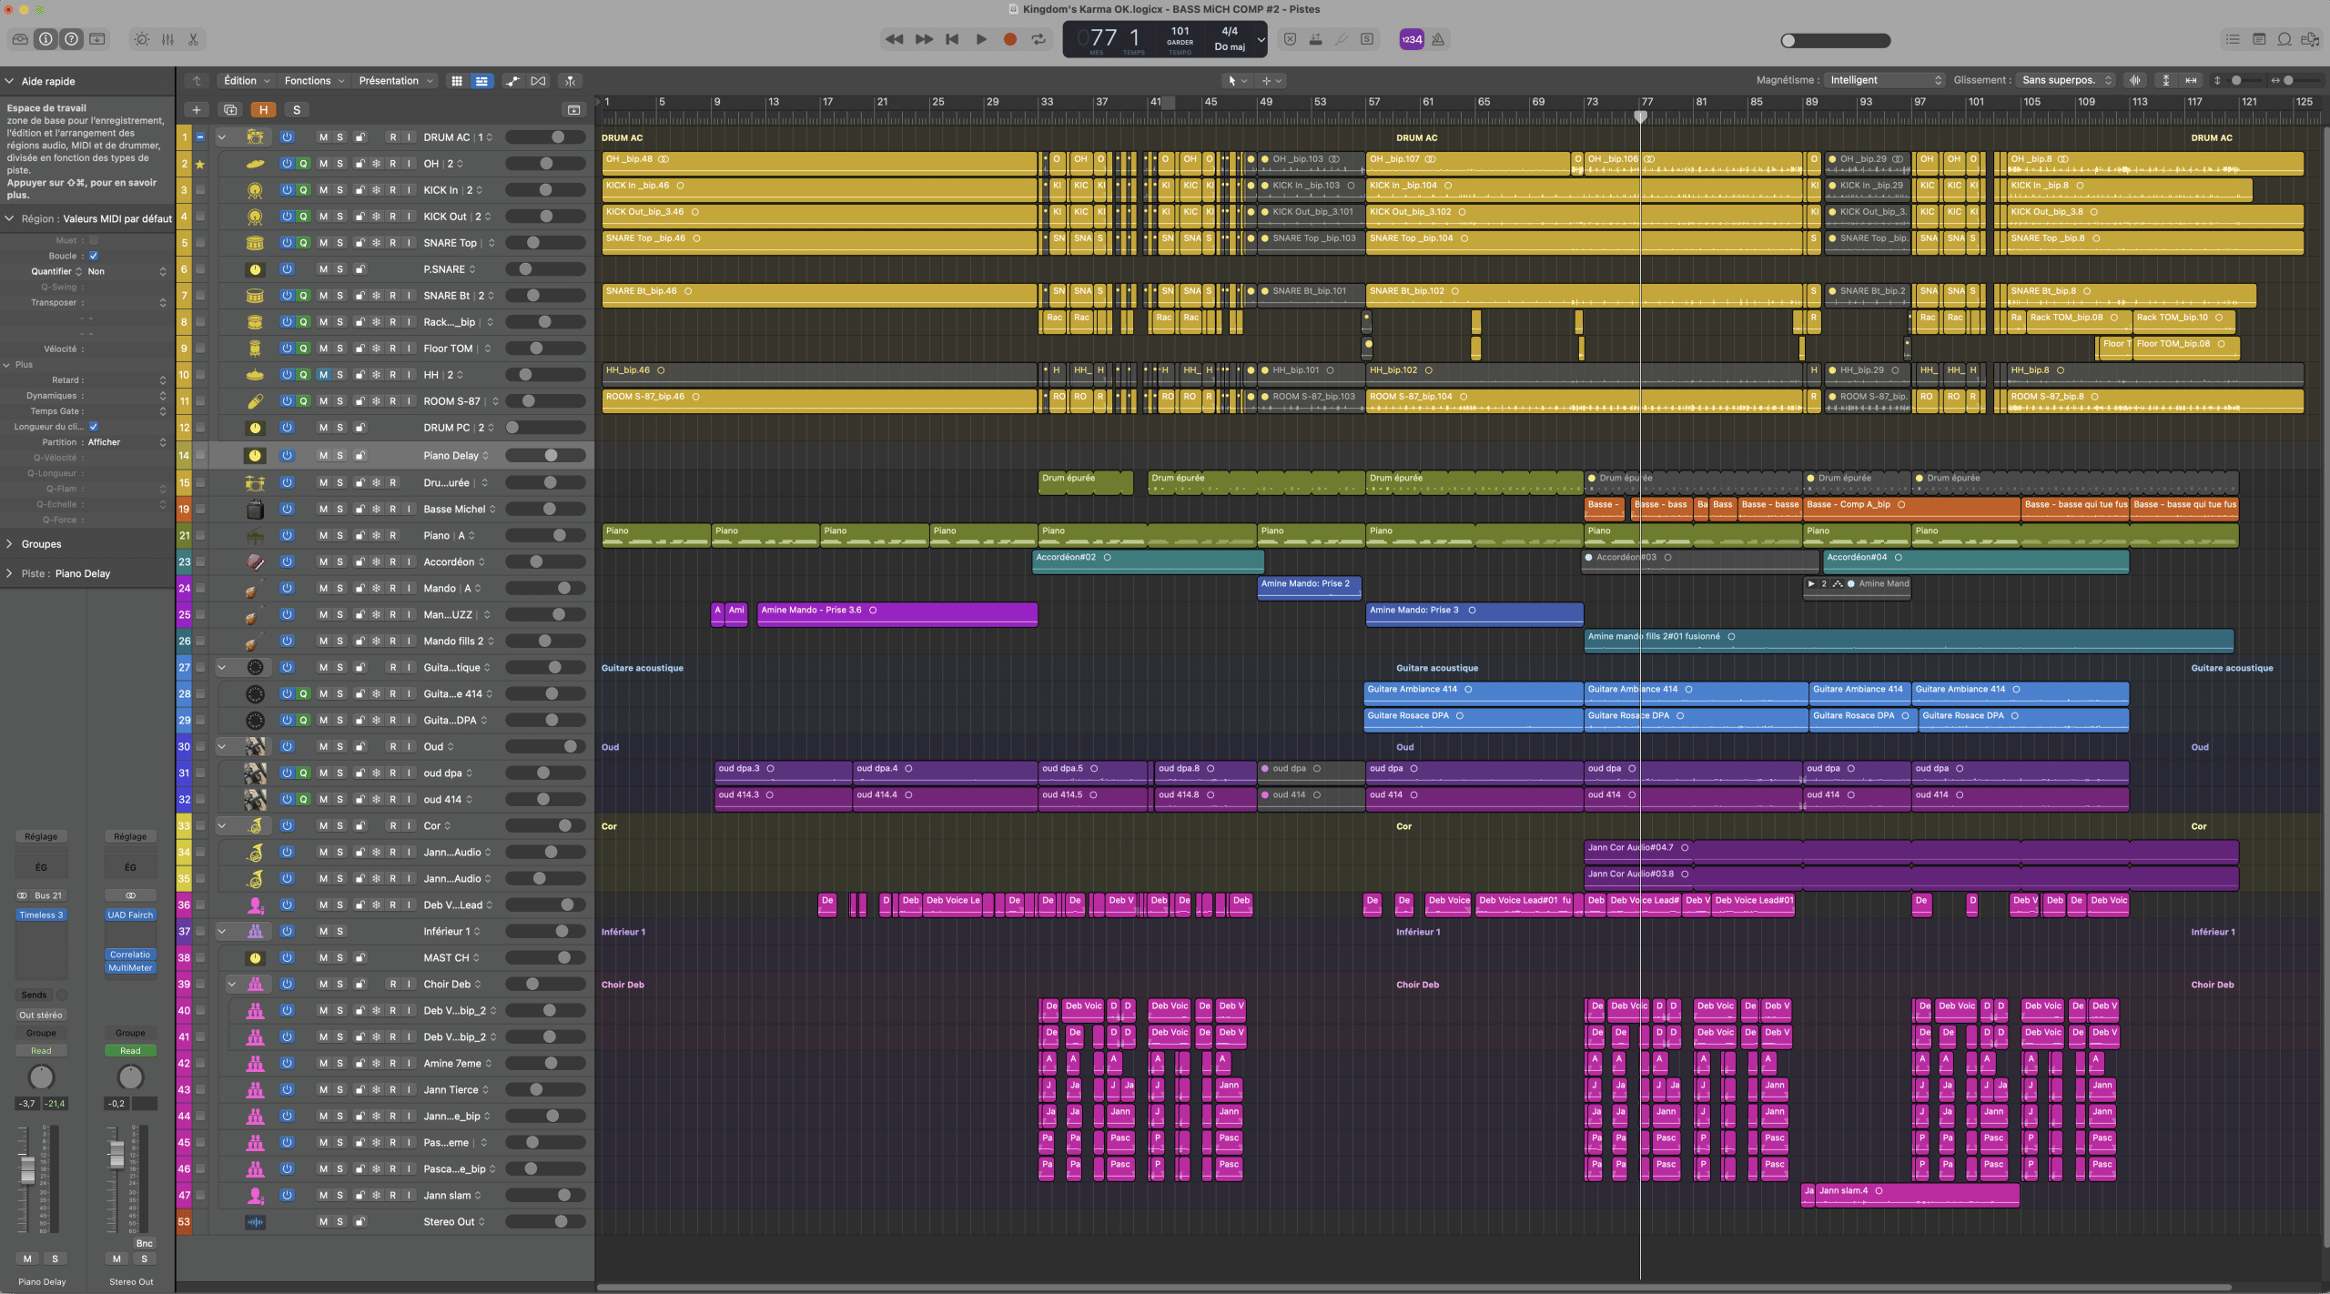Open Smart Controls sun-dial icon
2330x1294 pixels.
[142, 39]
